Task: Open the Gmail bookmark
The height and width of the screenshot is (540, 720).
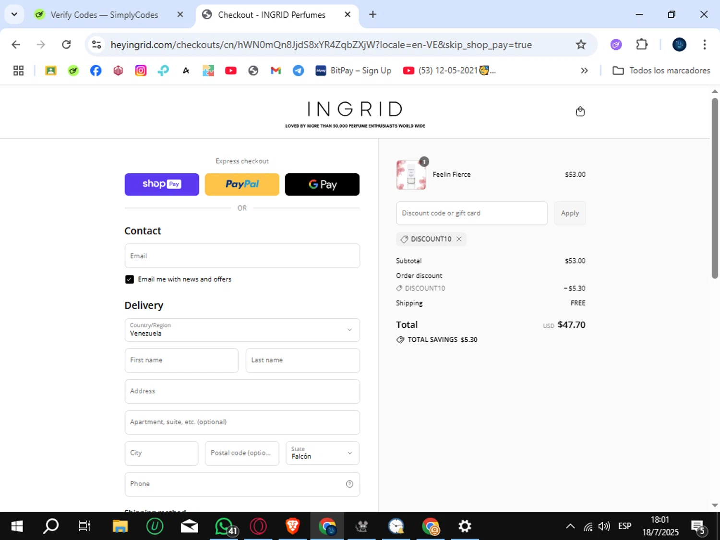Action: coord(276,71)
